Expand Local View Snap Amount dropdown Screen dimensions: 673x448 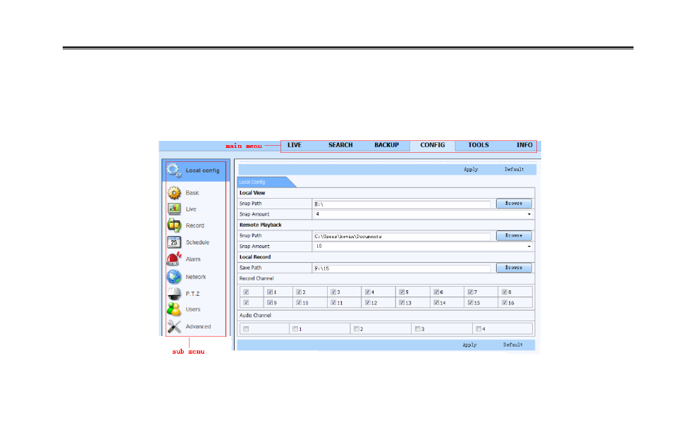(529, 214)
